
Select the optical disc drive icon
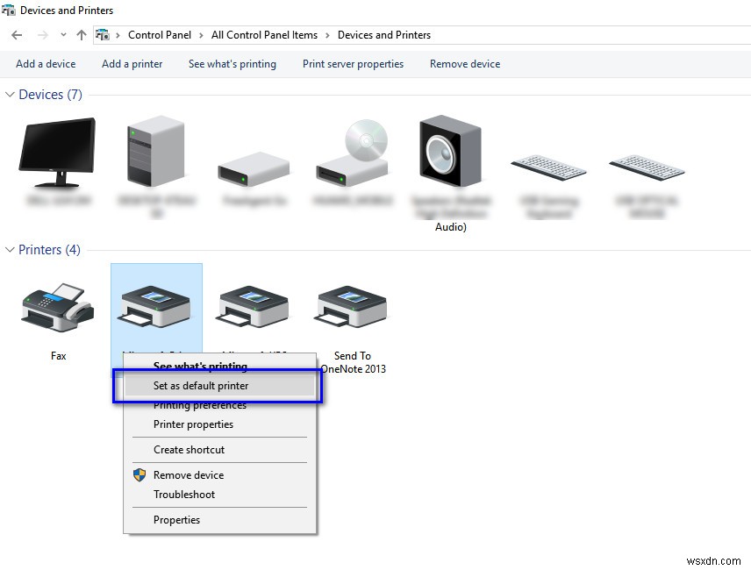click(x=353, y=153)
